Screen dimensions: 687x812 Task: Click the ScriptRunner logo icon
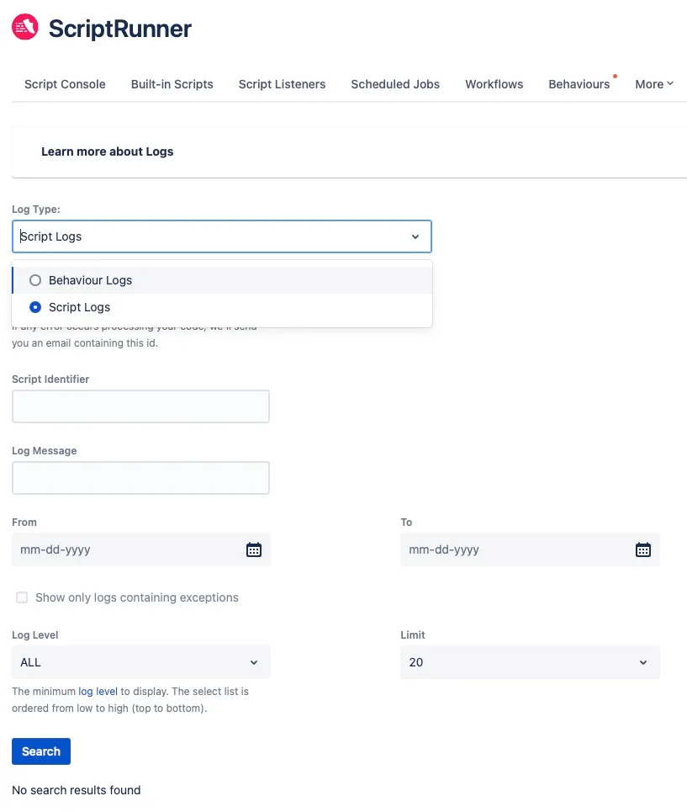tap(25, 27)
